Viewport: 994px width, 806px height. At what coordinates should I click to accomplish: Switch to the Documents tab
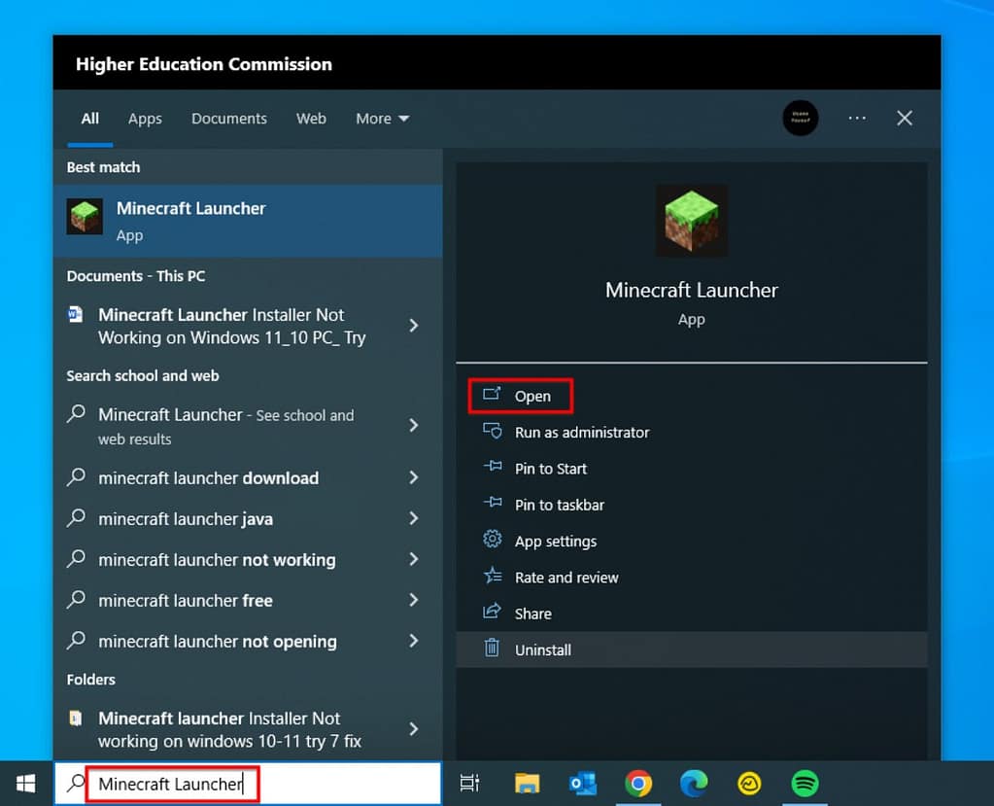click(x=229, y=119)
